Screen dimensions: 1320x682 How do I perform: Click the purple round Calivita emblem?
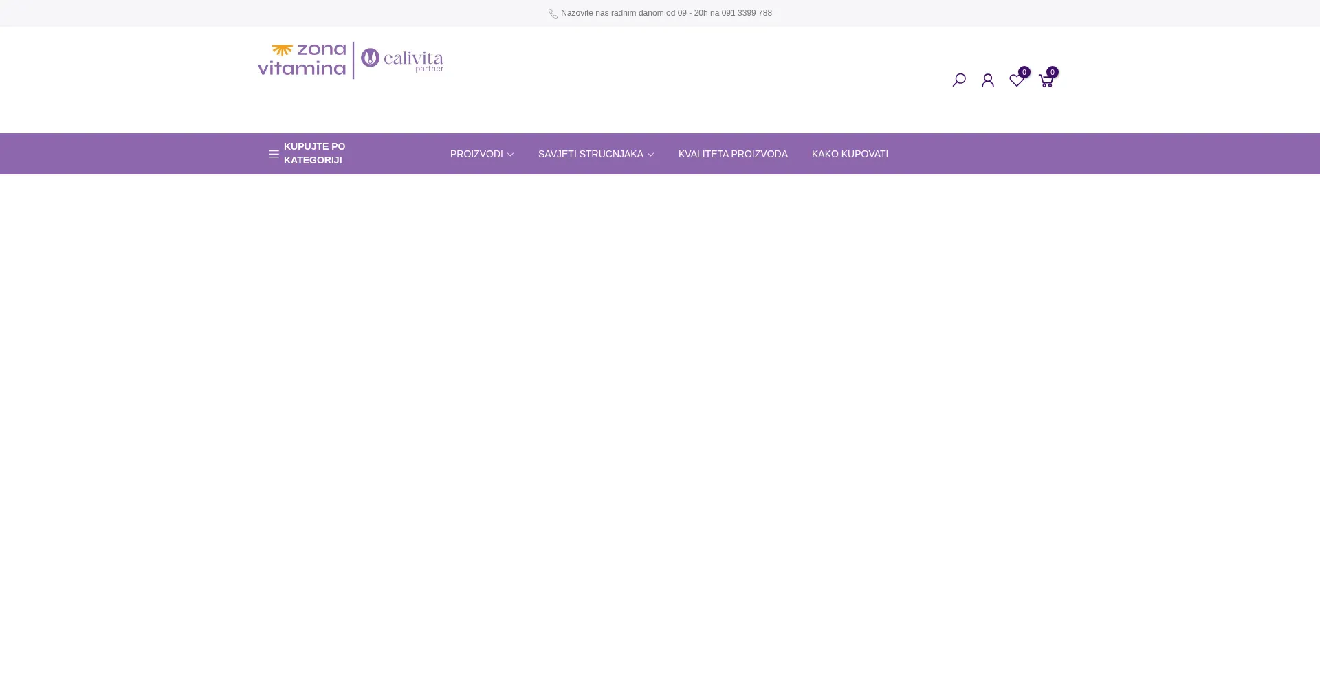pos(370,58)
